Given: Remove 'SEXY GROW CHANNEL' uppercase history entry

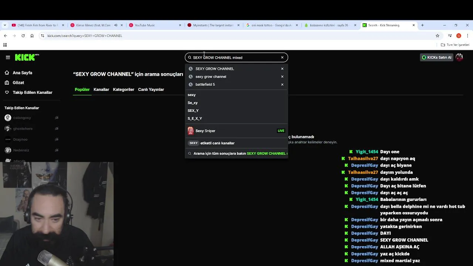Looking at the screenshot, I should pos(282,69).
